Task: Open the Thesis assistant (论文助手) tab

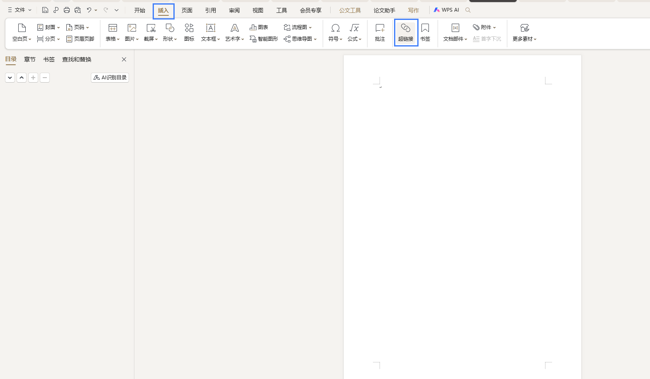Action: click(x=385, y=10)
